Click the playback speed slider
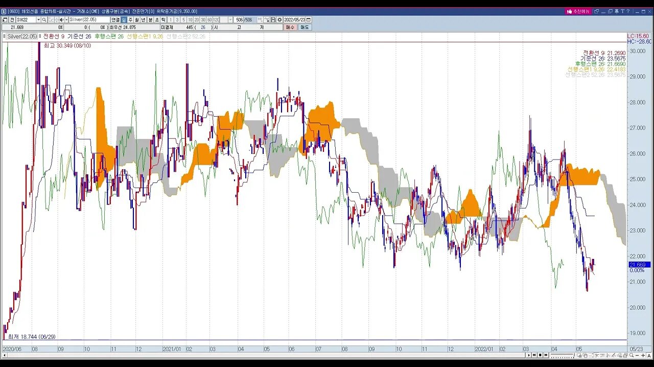This screenshot has height=367, width=654. (x=562, y=355)
